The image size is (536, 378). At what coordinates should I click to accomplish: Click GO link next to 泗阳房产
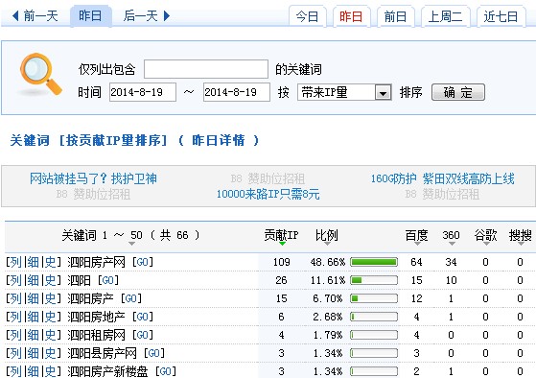pos(131,298)
